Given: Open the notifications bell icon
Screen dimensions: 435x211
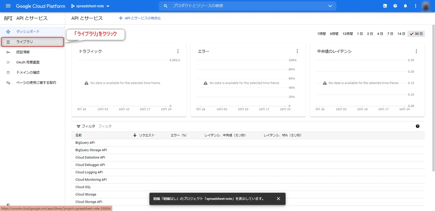Looking at the screenshot, I should click(405, 6).
